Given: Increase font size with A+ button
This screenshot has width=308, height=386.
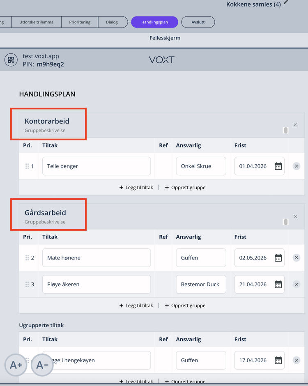Looking at the screenshot, I should pyautogui.click(x=16, y=365).
